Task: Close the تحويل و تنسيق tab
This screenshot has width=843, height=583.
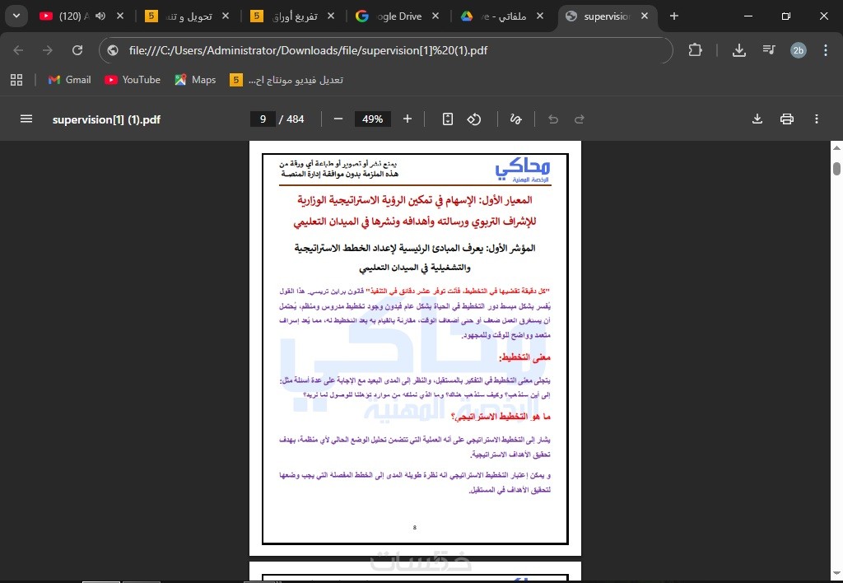Action: tap(226, 16)
